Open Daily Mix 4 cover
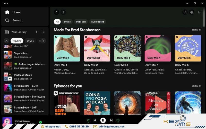Viewport: 206px width, 129px height. pos(158,48)
